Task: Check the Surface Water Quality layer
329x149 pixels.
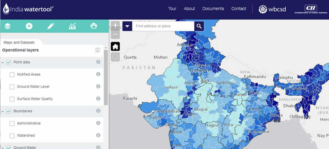Action: [x=12, y=99]
